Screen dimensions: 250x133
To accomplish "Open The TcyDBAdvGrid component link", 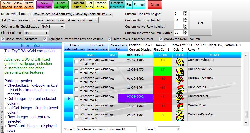I will pyautogui.click(x=30, y=51).
